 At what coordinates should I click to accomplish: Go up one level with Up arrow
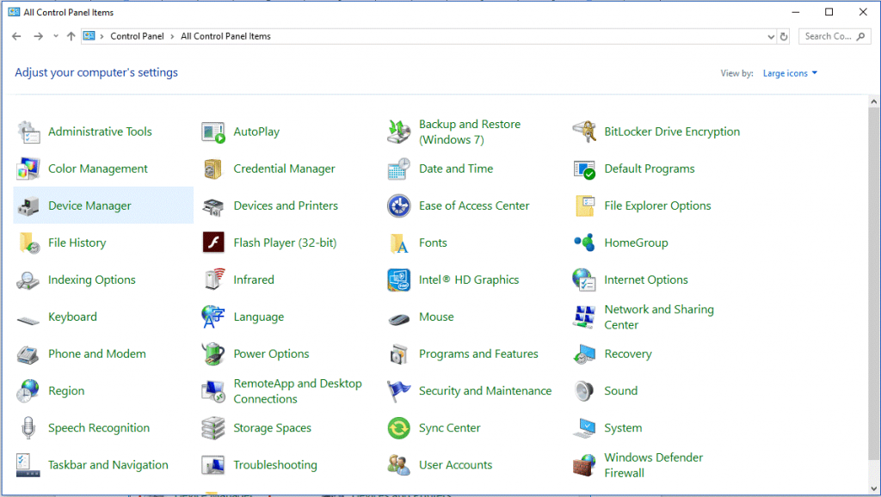[x=71, y=36]
